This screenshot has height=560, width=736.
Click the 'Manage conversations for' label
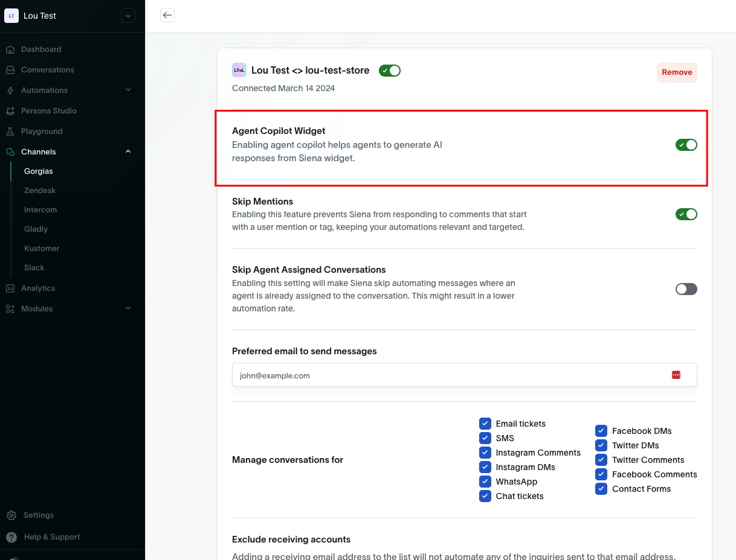tap(288, 460)
